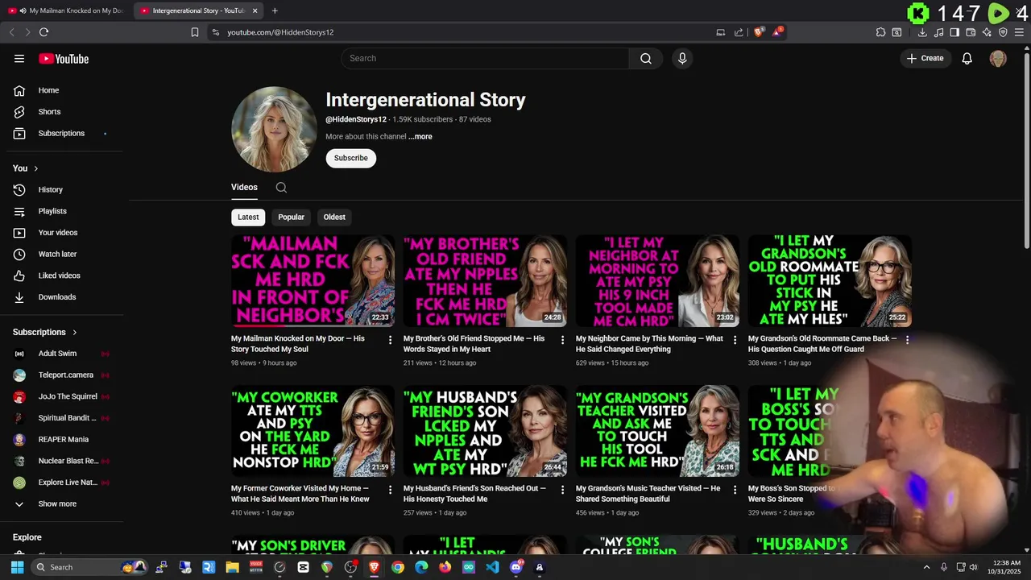Open the notifications bell
This screenshot has width=1031, height=580.
click(x=967, y=58)
